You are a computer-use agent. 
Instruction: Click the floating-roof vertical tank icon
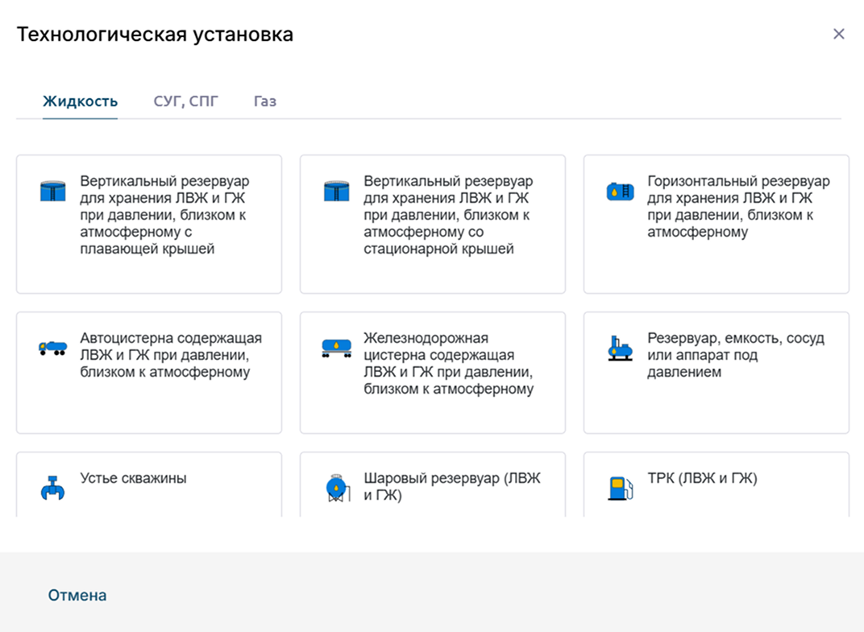[x=53, y=191]
